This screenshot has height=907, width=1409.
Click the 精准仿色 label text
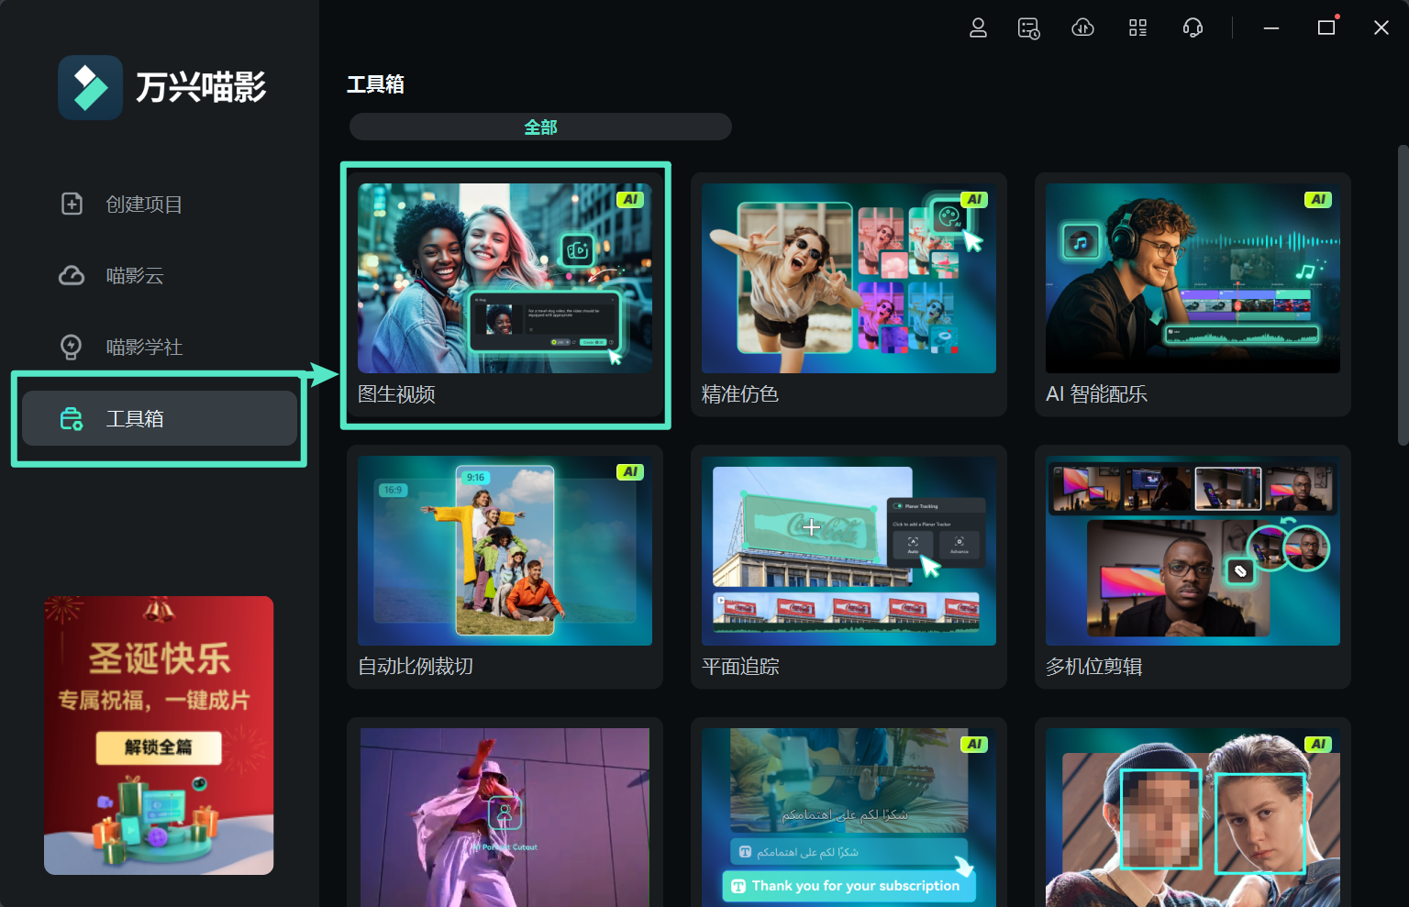pyautogui.click(x=740, y=394)
